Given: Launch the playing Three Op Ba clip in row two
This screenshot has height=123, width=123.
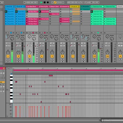Looking at the screenshot, I should click(x=40, y=12).
